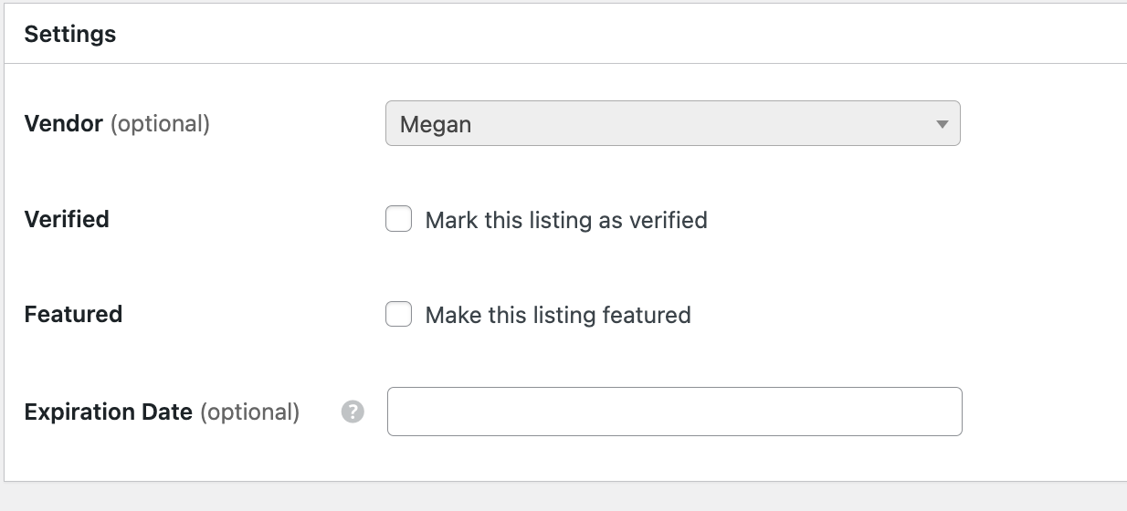
Task: Click "(optional)" text next to Vendor
Action: (x=160, y=123)
